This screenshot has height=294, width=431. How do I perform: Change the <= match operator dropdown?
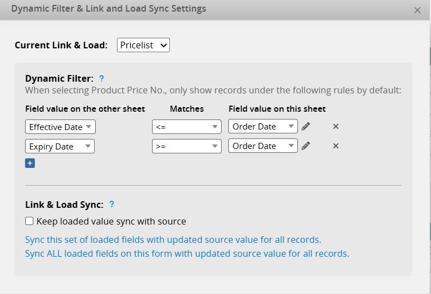click(x=187, y=127)
